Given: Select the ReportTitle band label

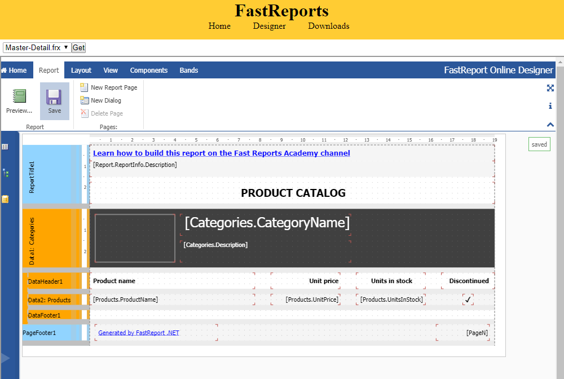Looking at the screenshot, I should pyautogui.click(x=32, y=177).
